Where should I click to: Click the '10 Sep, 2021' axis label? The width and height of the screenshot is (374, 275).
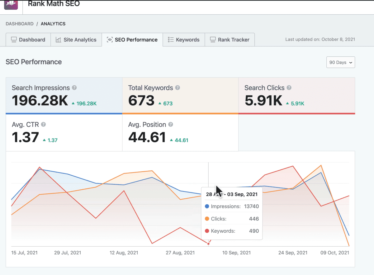(236, 253)
